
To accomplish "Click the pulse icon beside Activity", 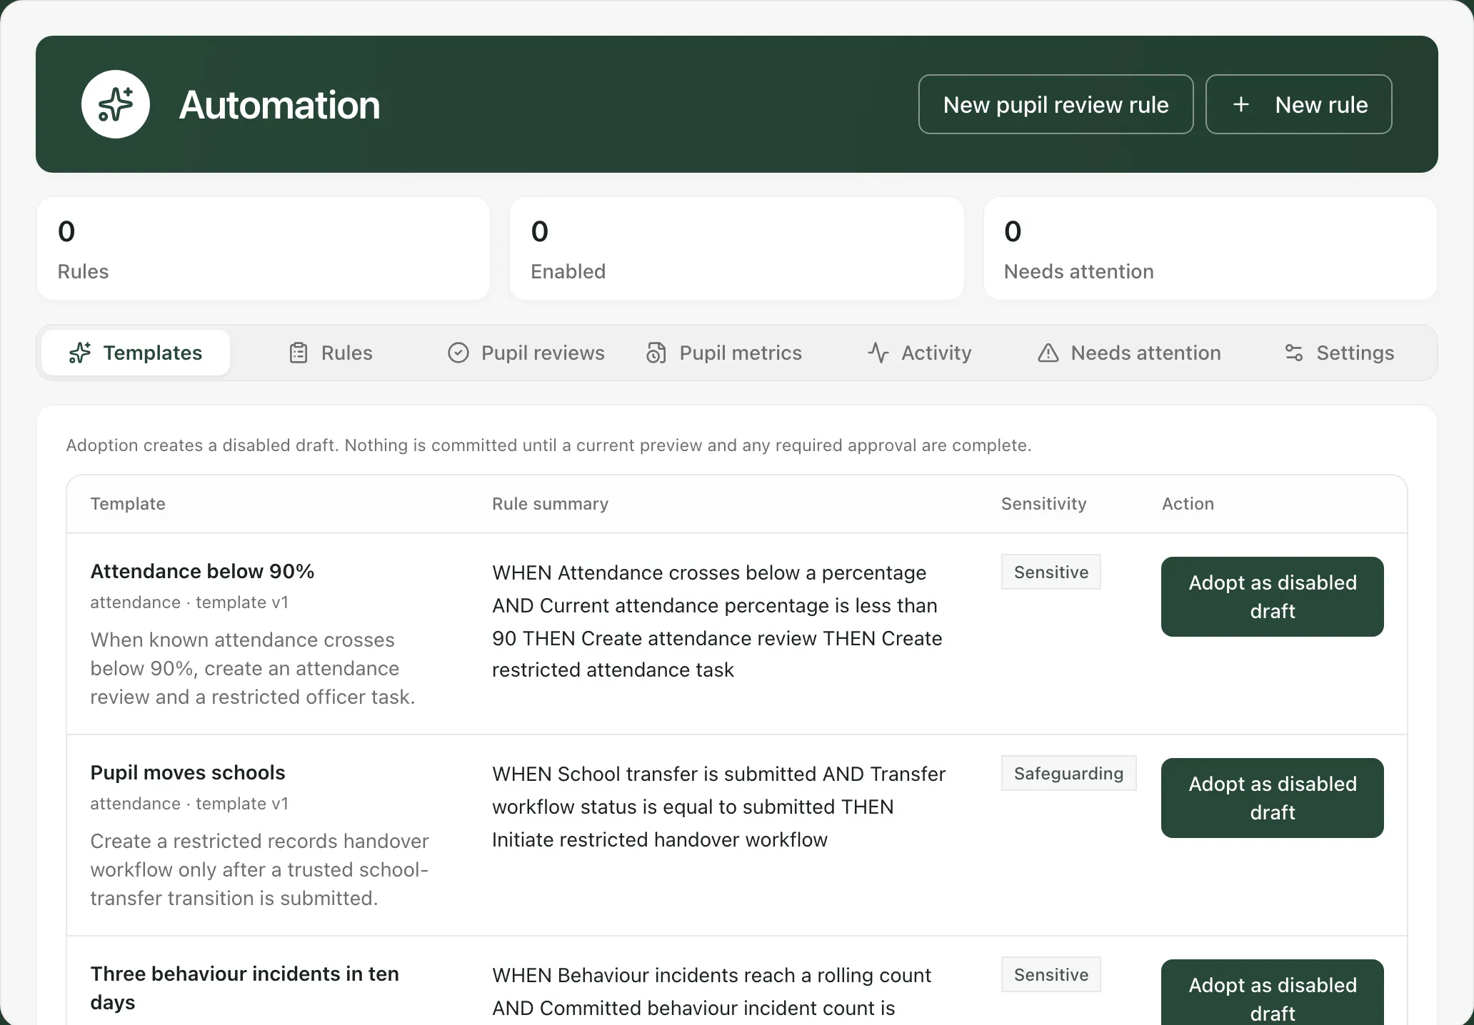I will coord(878,353).
